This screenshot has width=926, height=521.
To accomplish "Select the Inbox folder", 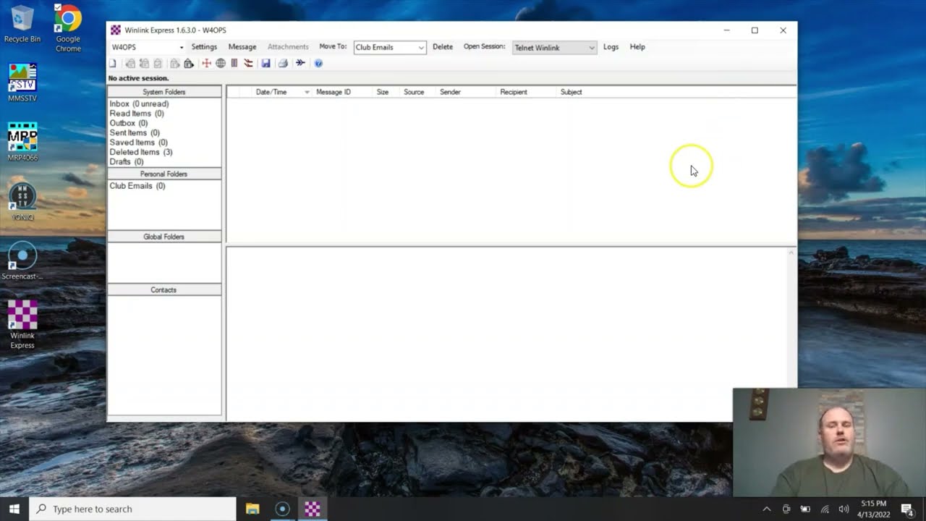I will point(139,104).
